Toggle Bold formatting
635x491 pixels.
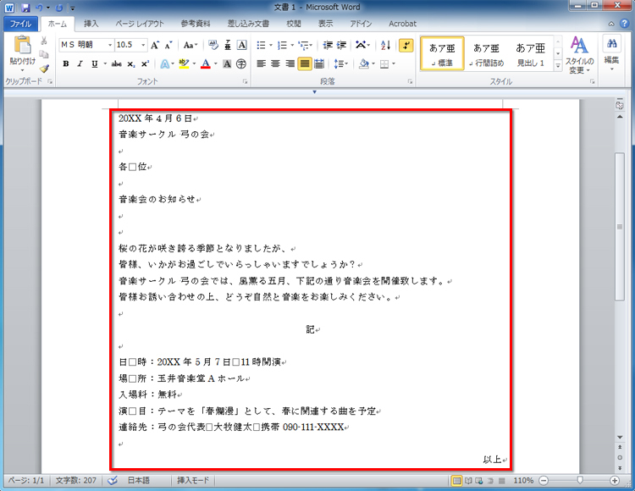tap(66, 63)
